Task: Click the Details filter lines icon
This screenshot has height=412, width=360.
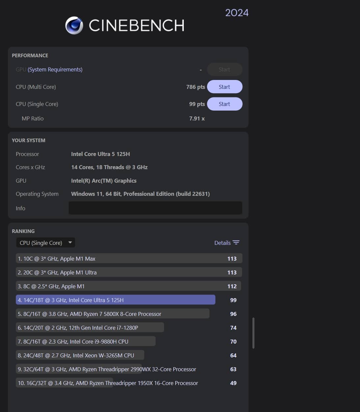Action: coord(236,243)
